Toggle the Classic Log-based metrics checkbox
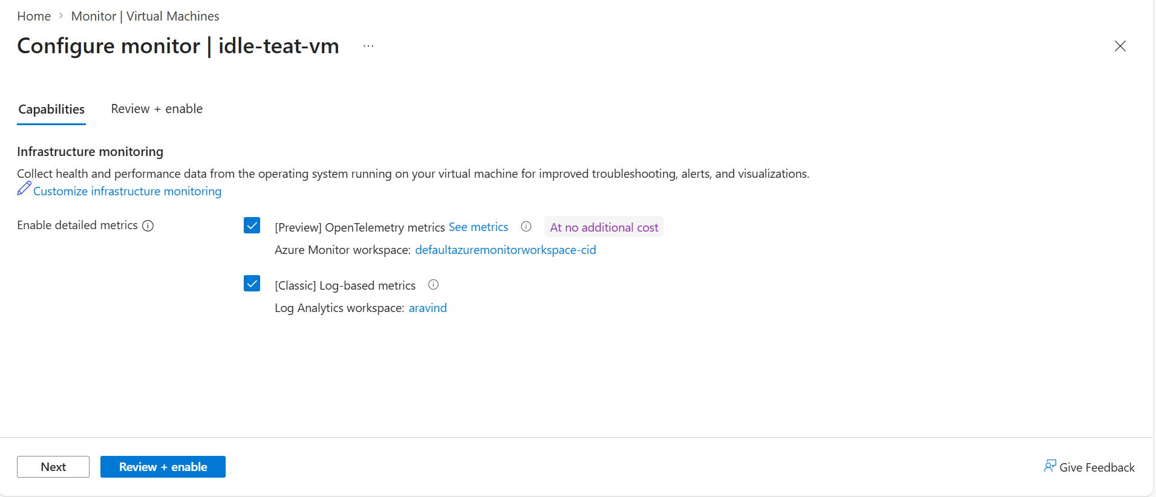 point(252,284)
